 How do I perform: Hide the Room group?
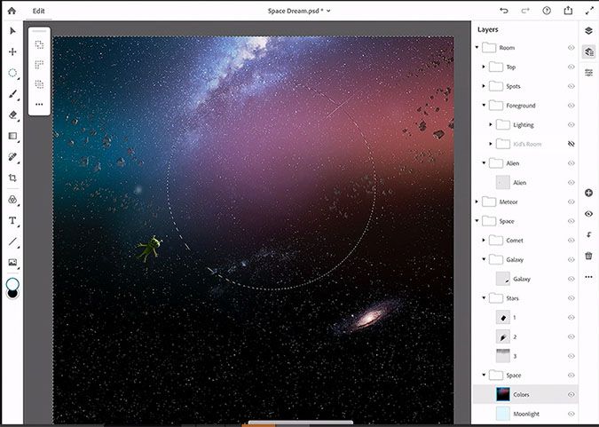click(x=571, y=48)
